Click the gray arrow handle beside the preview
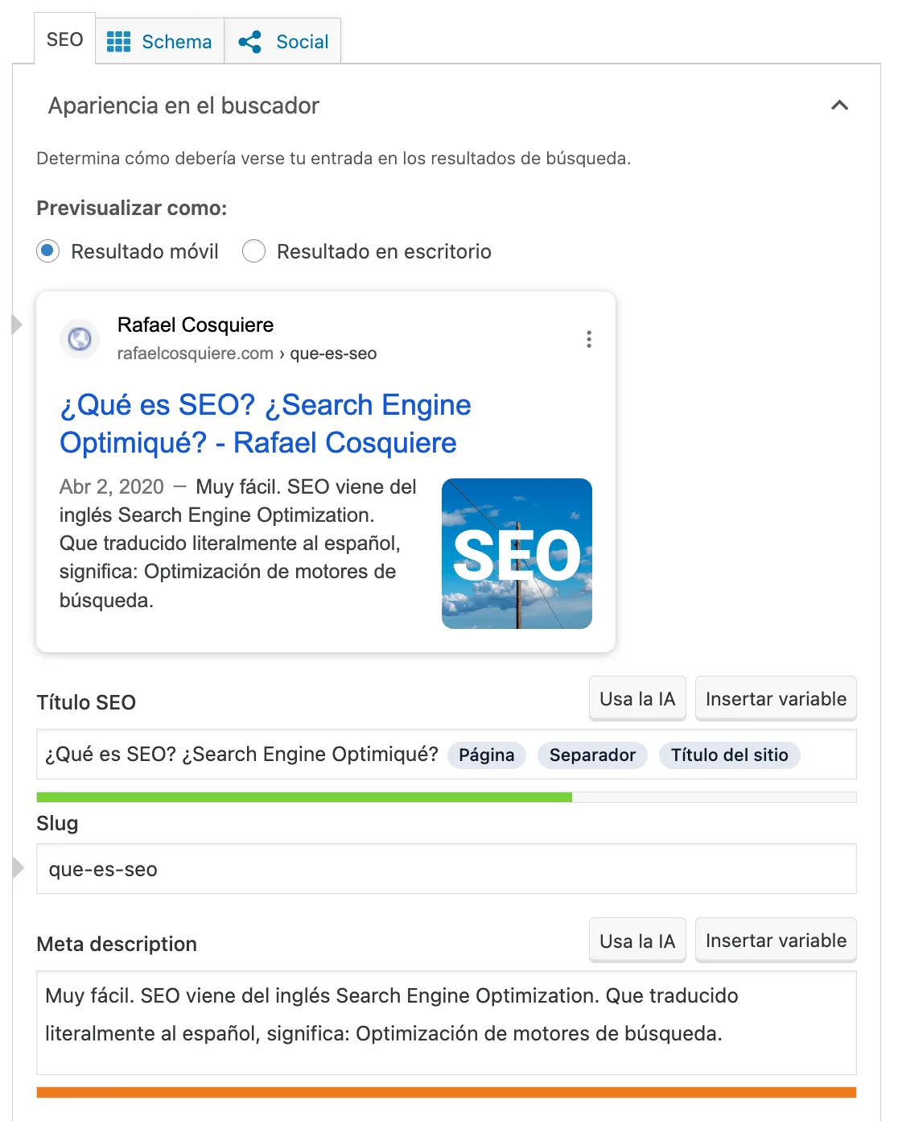The image size is (898, 1121). 17,325
